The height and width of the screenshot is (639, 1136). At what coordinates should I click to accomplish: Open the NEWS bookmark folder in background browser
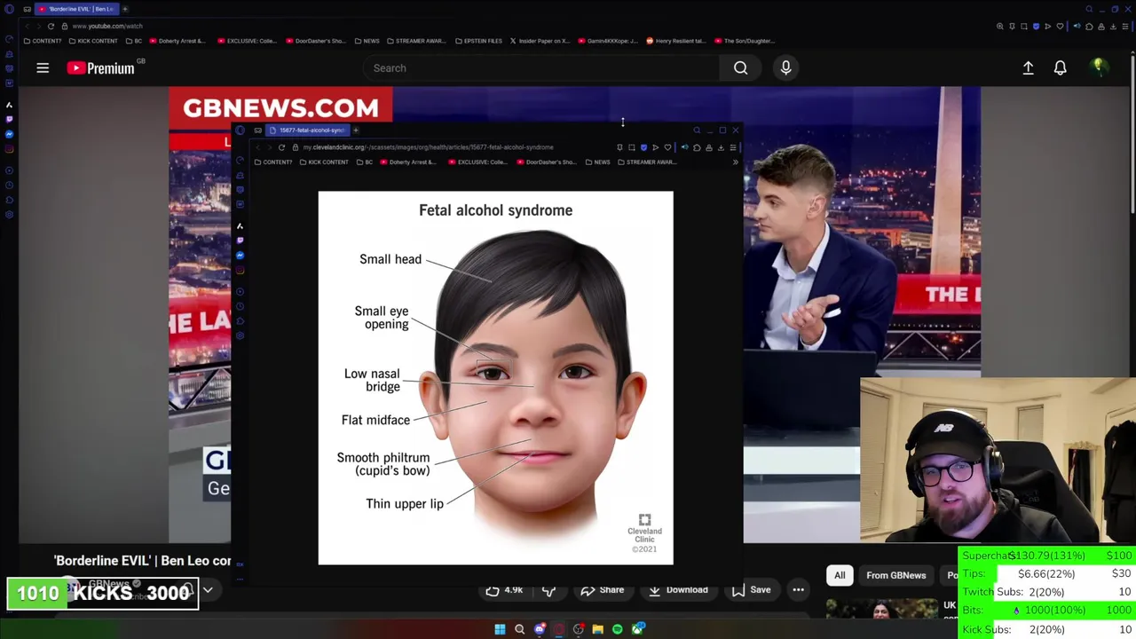367,41
